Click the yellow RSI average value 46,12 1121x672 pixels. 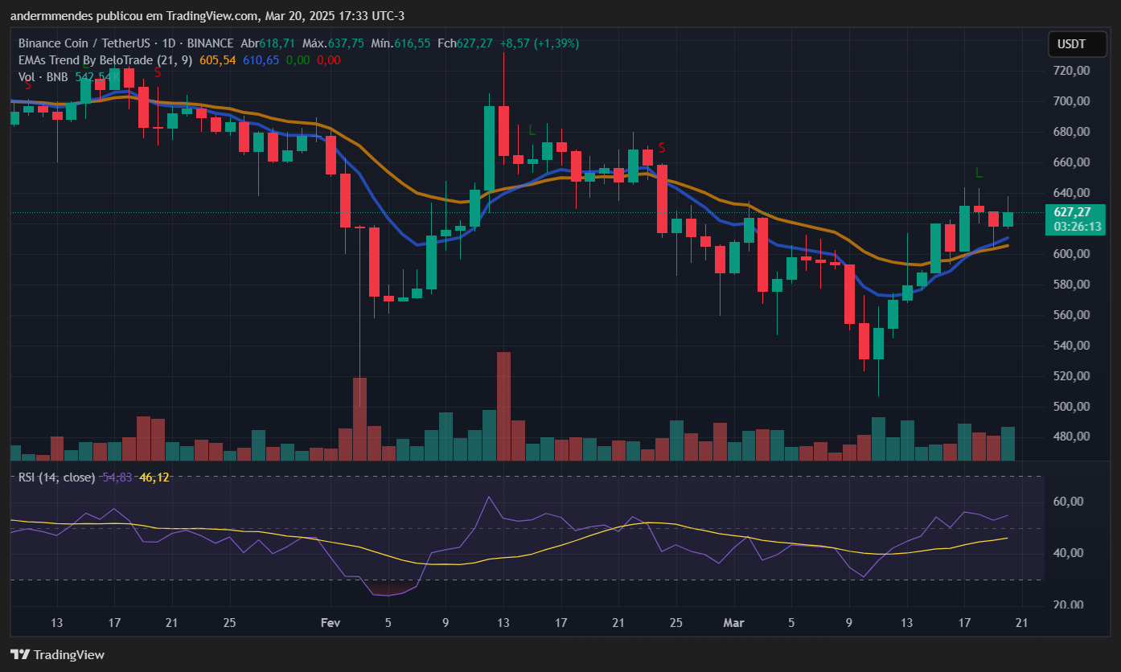154,477
